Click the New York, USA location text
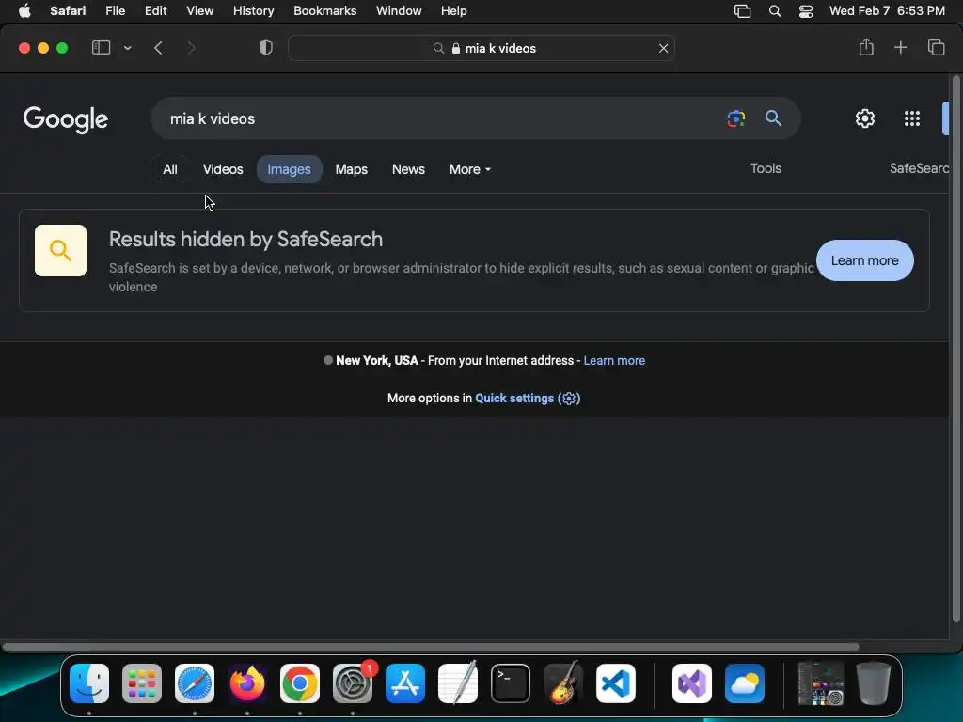The width and height of the screenshot is (963, 722). [x=376, y=360]
